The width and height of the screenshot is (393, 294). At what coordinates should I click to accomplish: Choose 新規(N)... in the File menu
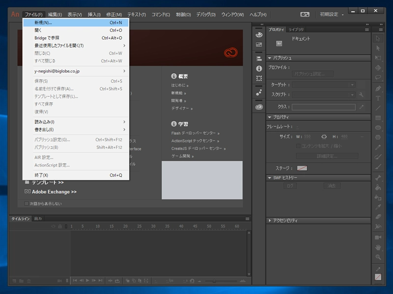tap(76, 23)
